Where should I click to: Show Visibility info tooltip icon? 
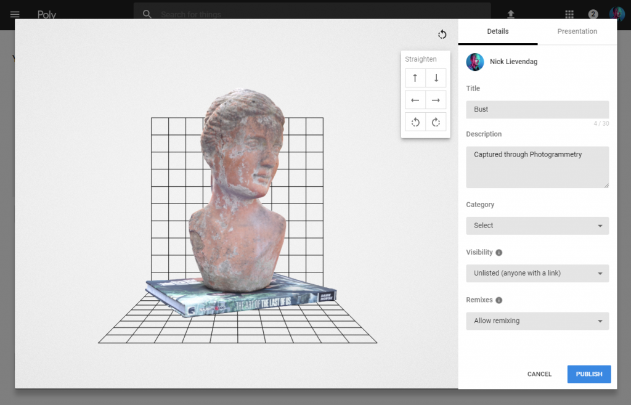point(499,253)
